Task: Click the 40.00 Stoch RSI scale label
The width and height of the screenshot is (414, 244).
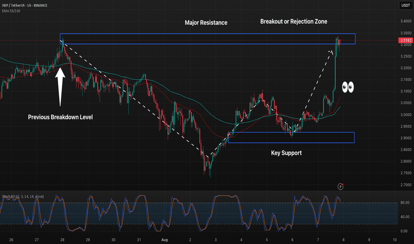Action: click(x=405, y=217)
